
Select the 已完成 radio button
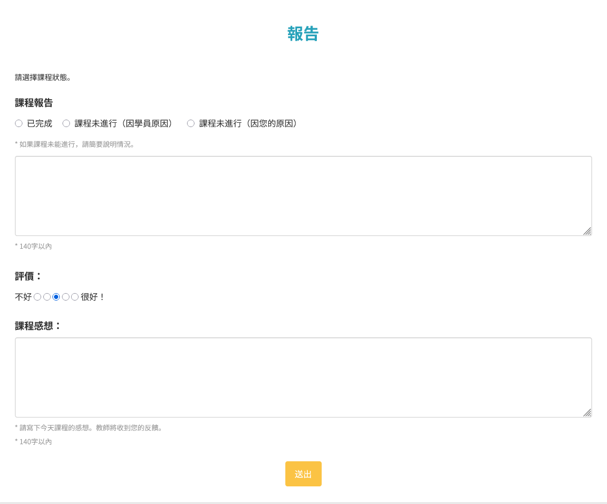coord(18,123)
